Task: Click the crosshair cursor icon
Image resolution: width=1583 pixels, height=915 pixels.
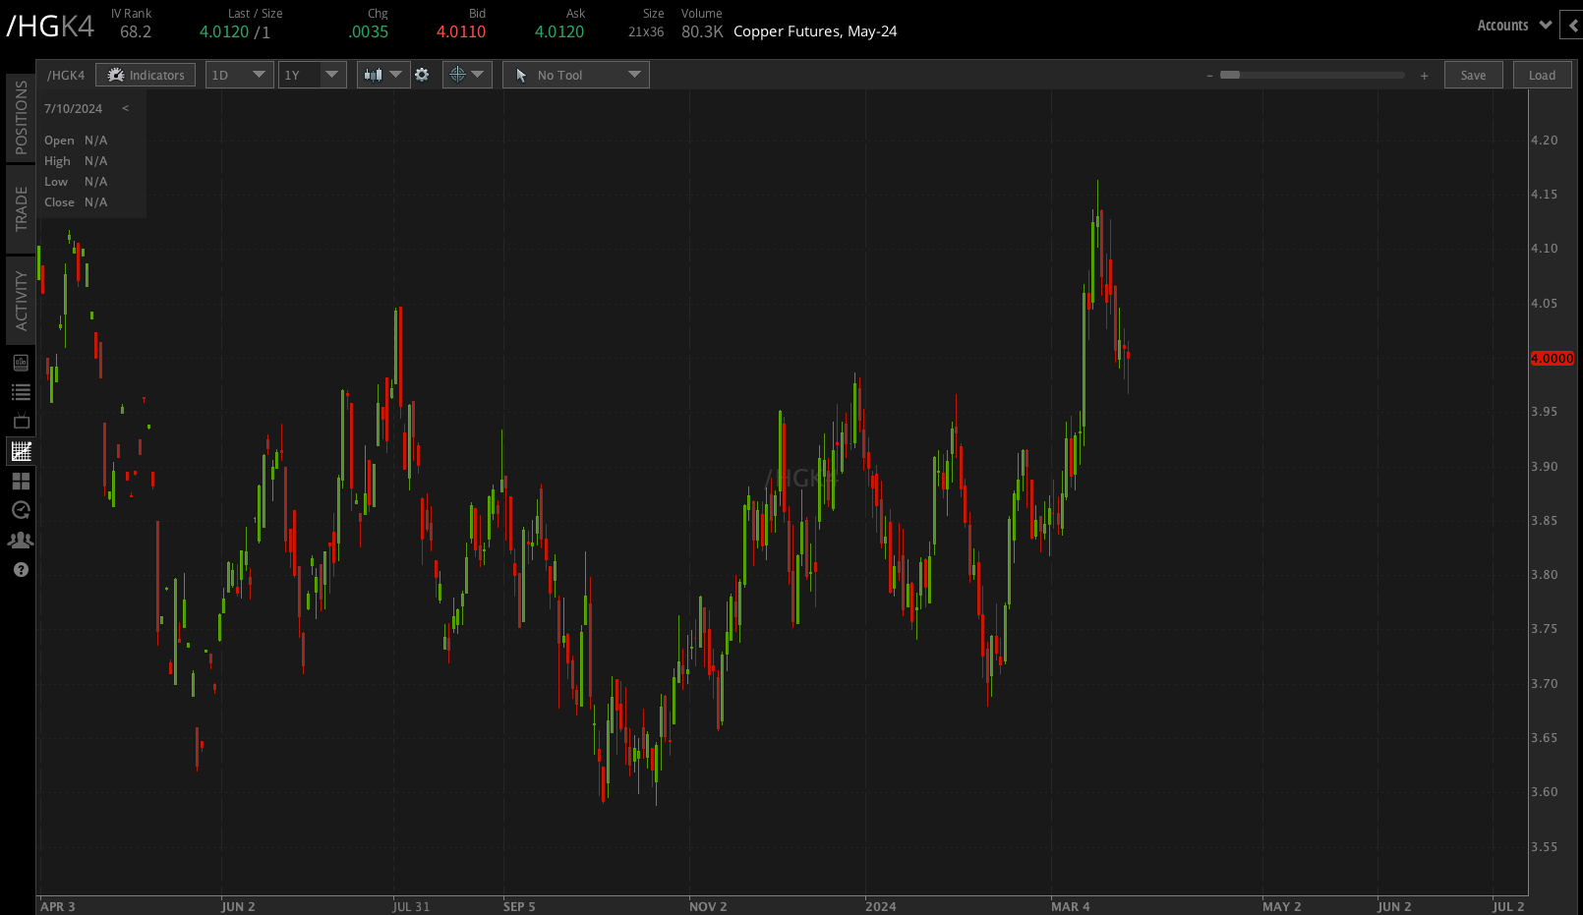Action: coord(457,75)
